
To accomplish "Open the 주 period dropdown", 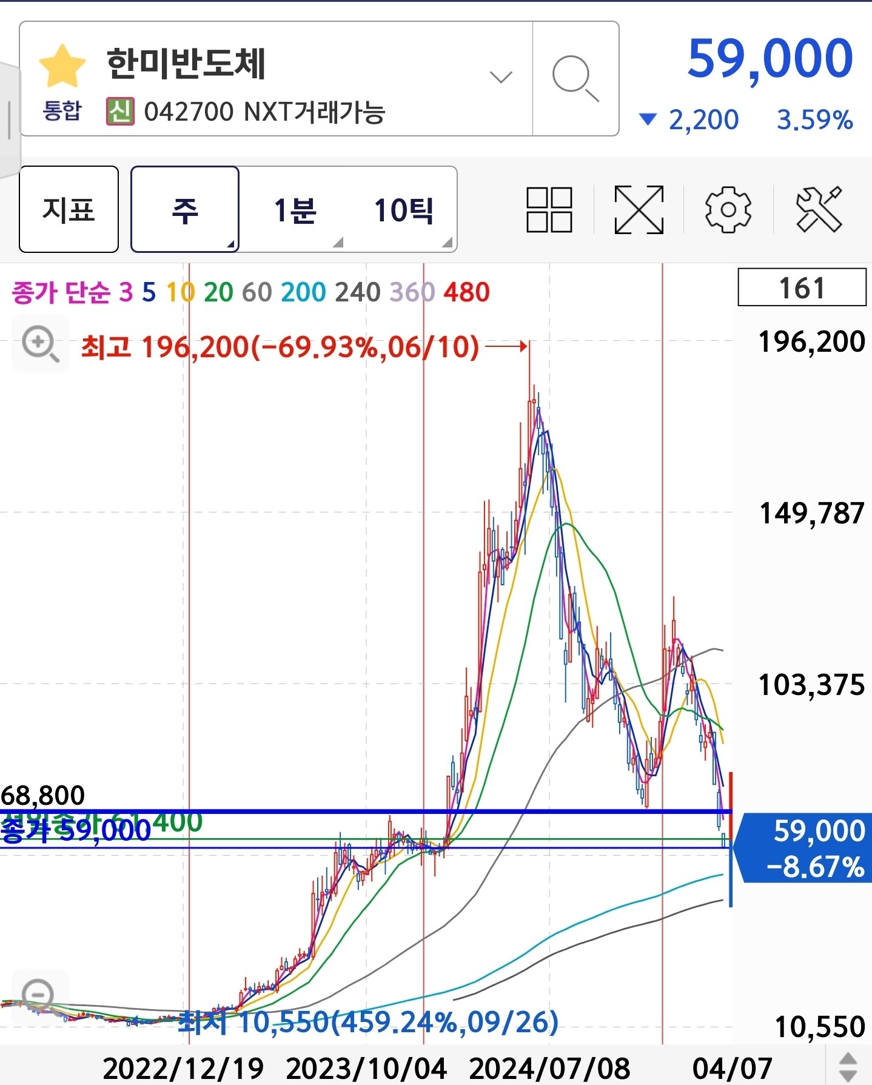I will [185, 209].
